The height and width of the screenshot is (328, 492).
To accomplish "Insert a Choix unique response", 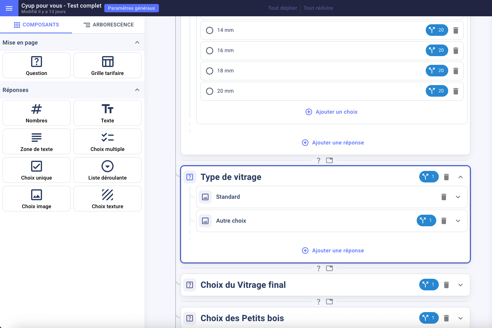I will (37, 170).
